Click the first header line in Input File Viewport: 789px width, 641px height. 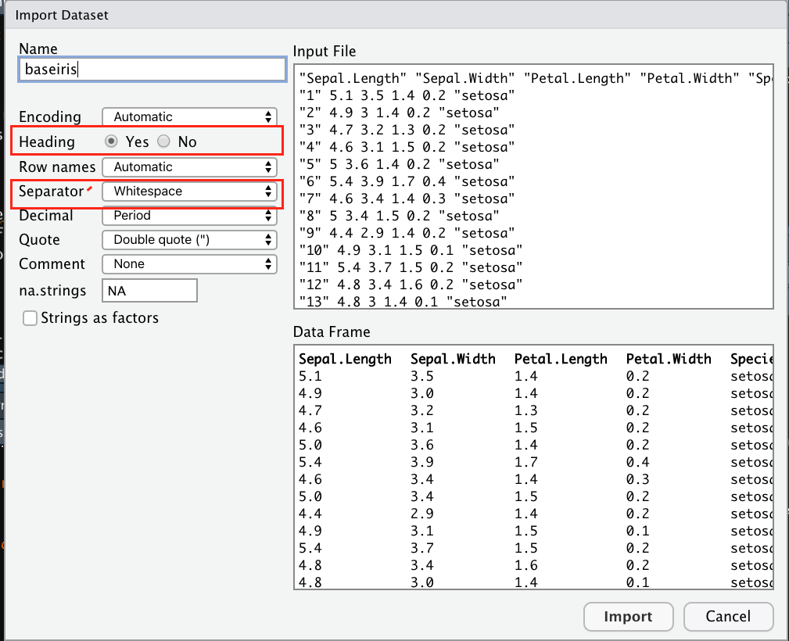pos(532,78)
